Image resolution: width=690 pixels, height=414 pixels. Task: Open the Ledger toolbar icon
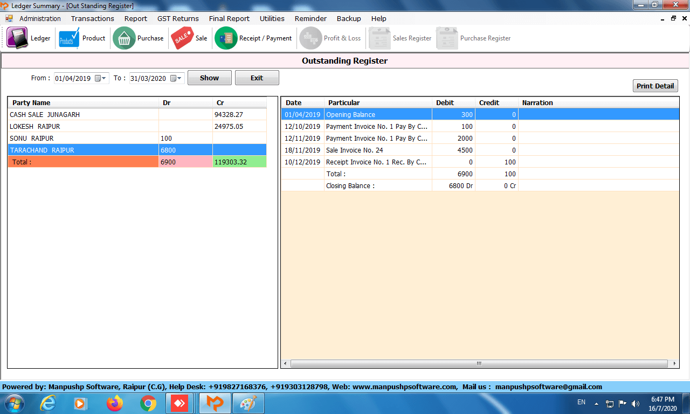coord(17,38)
